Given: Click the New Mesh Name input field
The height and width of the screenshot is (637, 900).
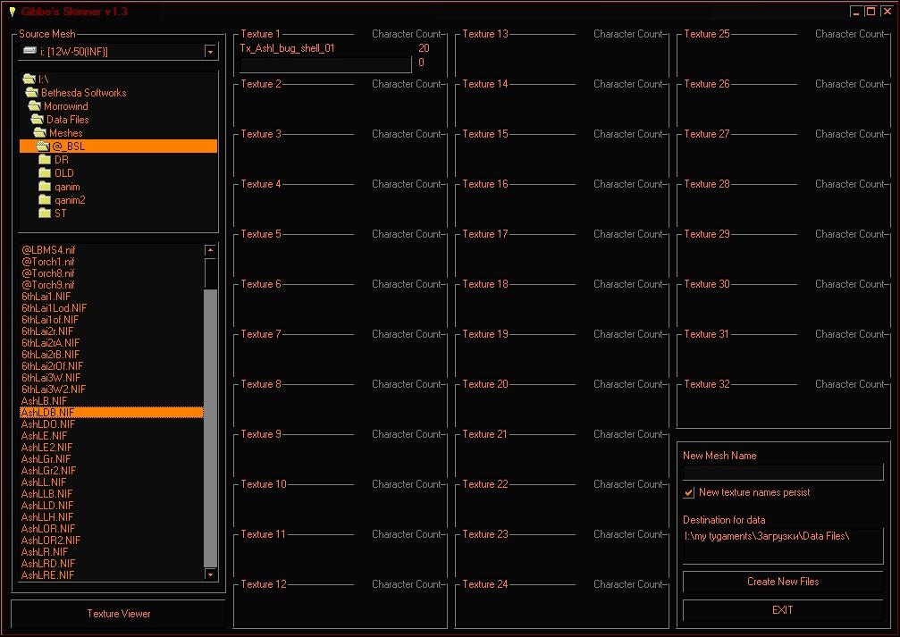Looking at the screenshot, I should [783, 473].
